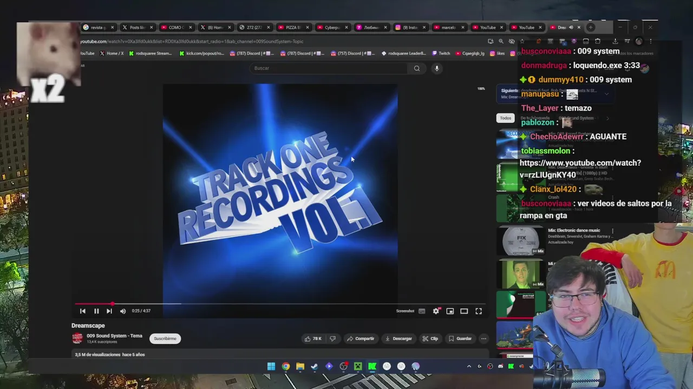The width and height of the screenshot is (693, 389).
Task: Open the more actions three-dot menu
Action: pos(483,339)
